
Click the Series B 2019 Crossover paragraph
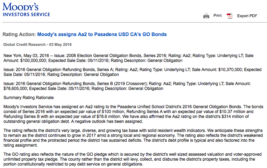click(127, 86)
